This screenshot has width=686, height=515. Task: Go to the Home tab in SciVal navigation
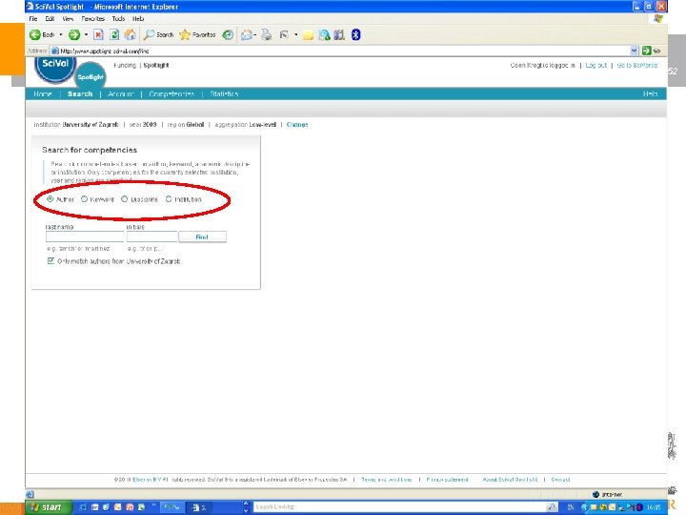click(43, 93)
